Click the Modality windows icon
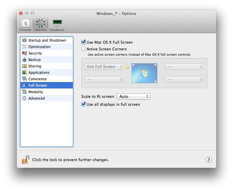Image resolution: width=233 pixels, height=191 pixels. (24, 92)
